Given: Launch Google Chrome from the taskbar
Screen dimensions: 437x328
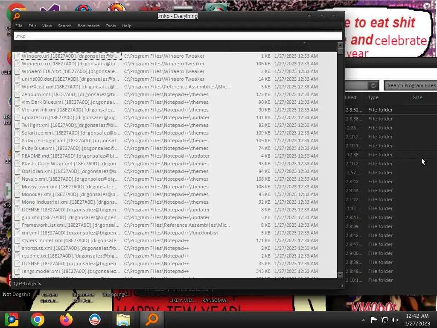Looking at the screenshot, I should (38, 319).
